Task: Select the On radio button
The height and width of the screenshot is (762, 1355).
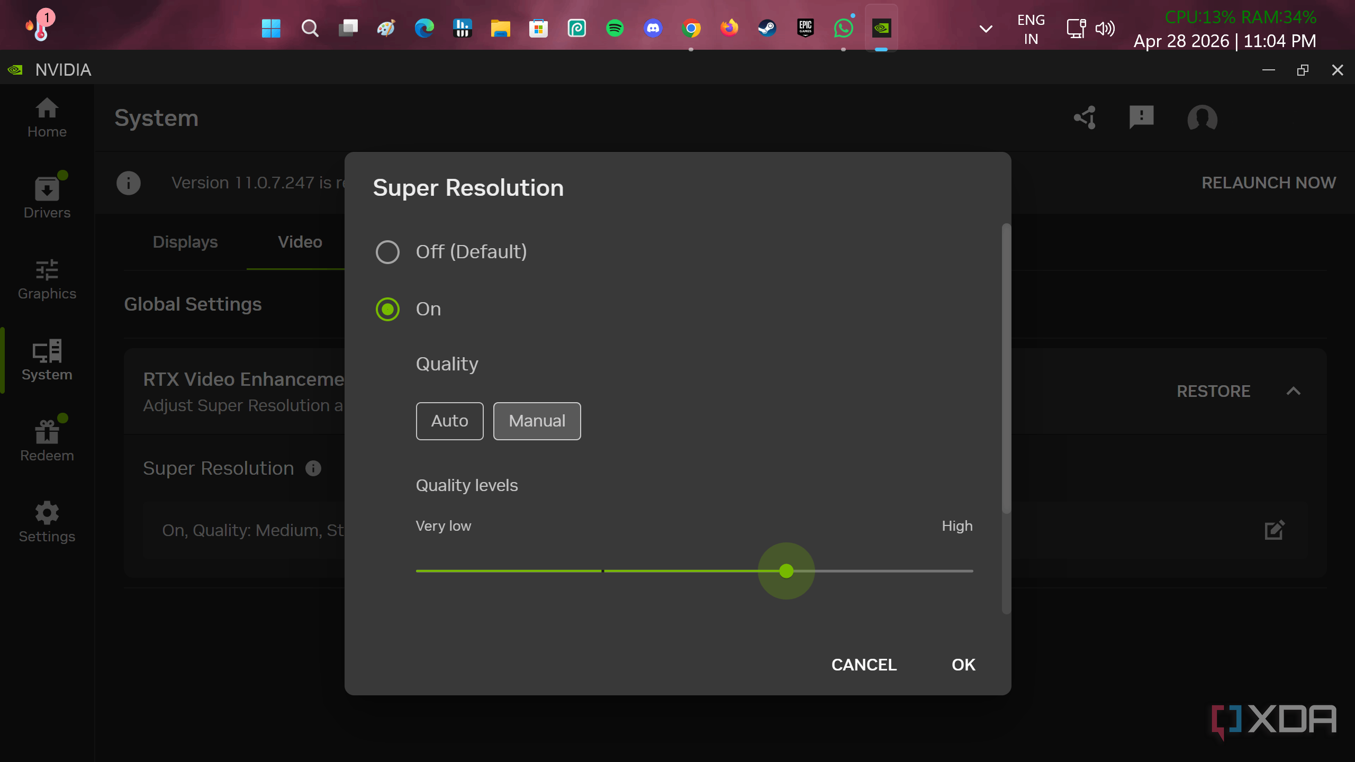Action: point(387,309)
